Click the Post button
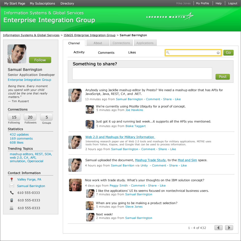 pyautogui.click(x=223, y=77)
